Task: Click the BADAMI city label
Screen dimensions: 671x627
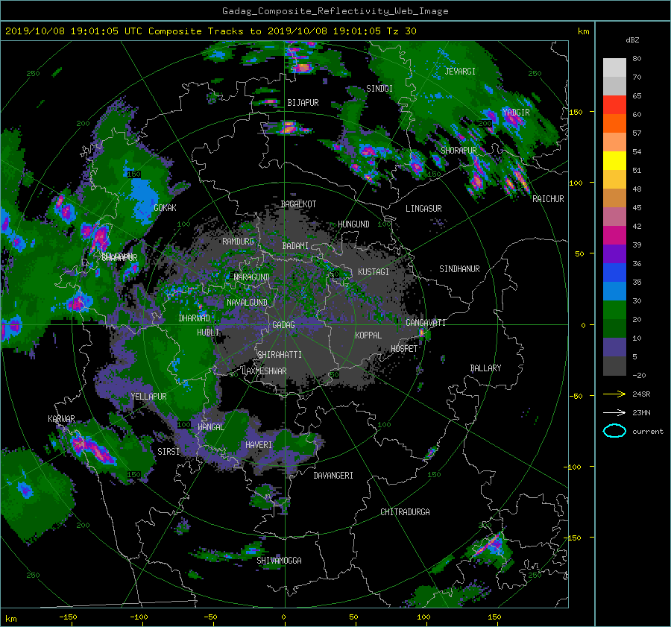Action: pyautogui.click(x=295, y=246)
